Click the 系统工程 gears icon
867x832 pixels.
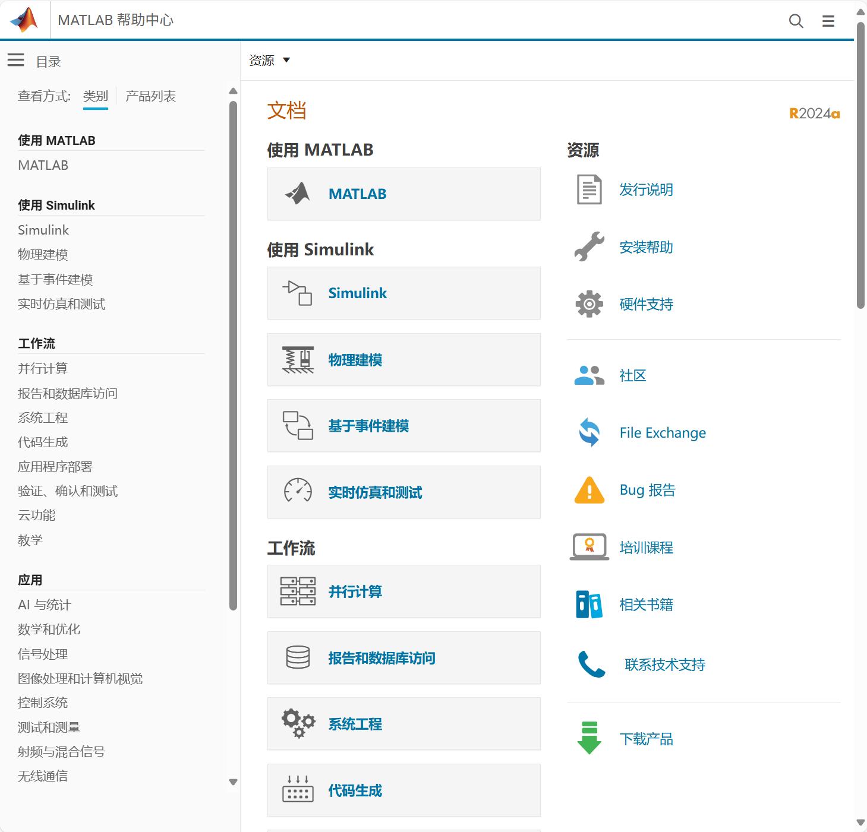pos(298,723)
